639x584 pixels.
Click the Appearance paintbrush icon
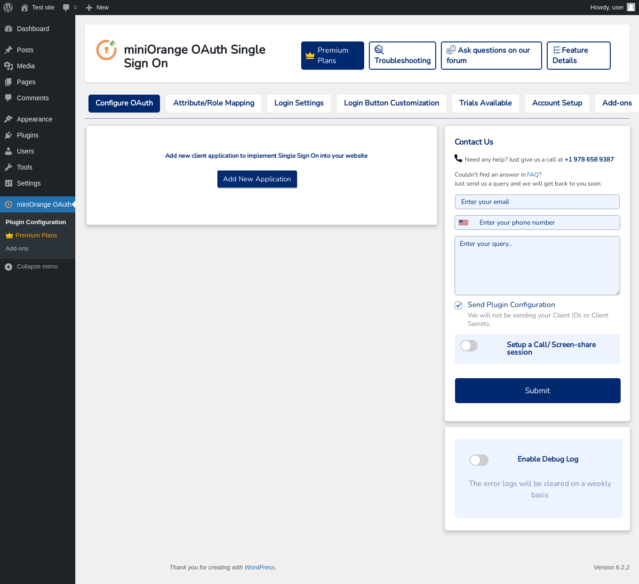click(x=8, y=119)
